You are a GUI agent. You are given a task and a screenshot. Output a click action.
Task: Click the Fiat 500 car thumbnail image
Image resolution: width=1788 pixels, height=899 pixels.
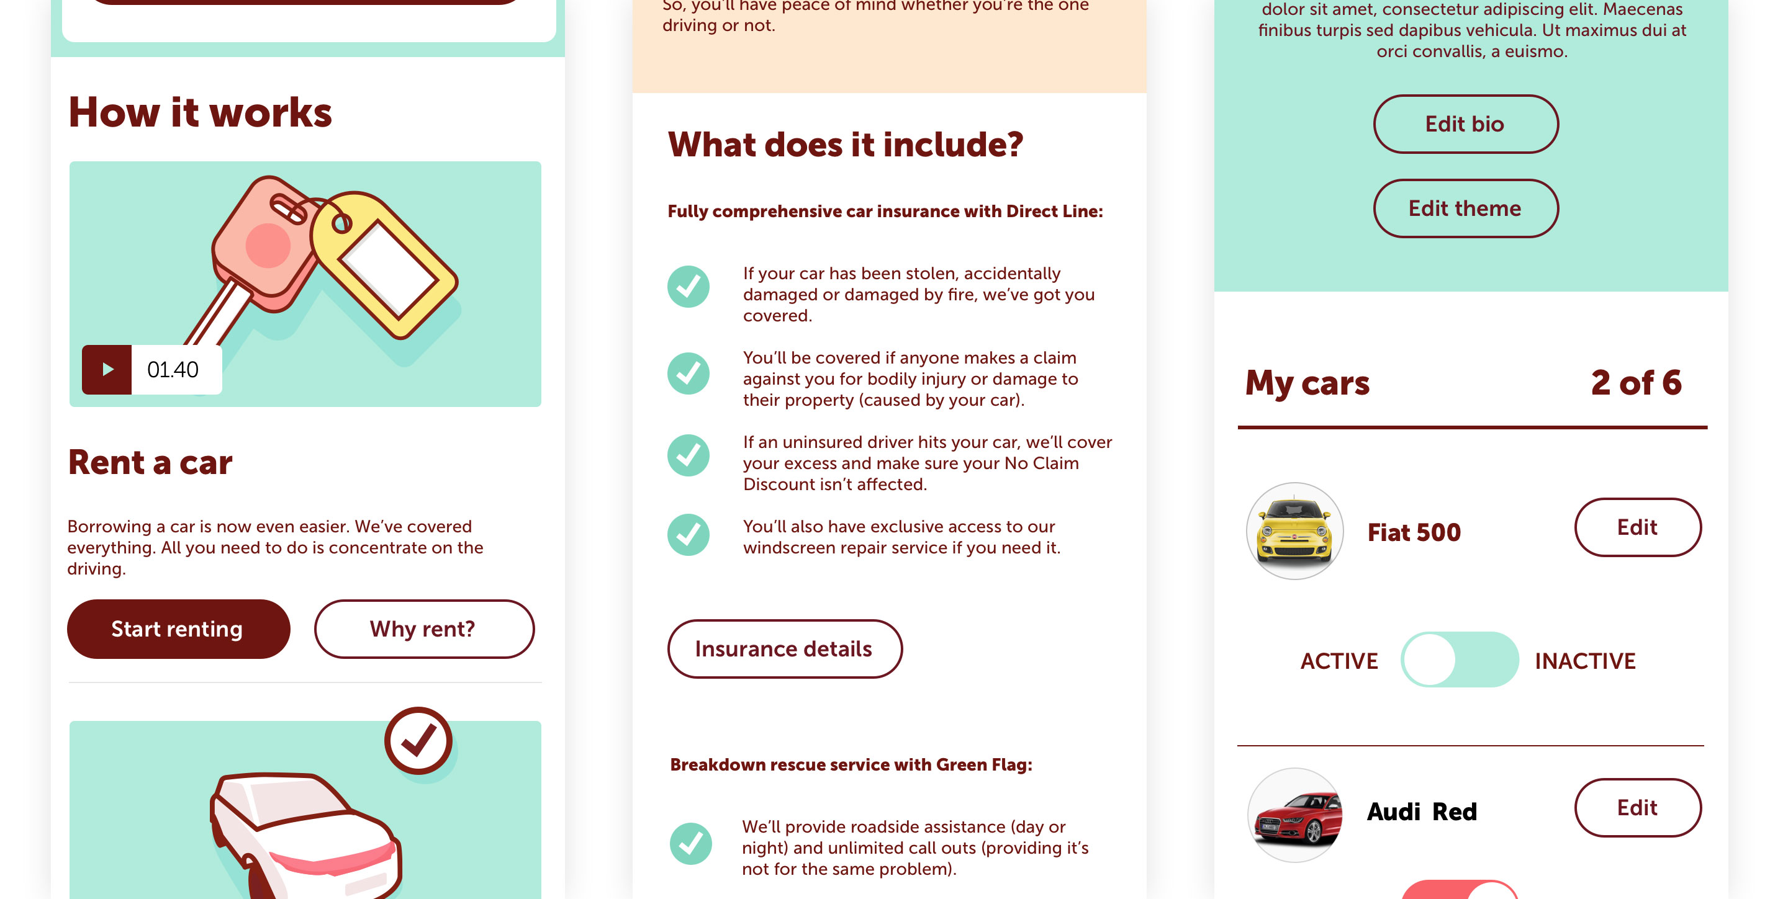pyautogui.click(x=1293, y=531)
